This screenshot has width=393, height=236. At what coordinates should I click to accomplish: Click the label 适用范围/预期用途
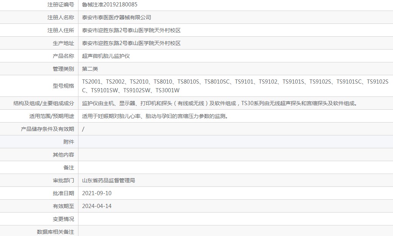click(52, 116)
